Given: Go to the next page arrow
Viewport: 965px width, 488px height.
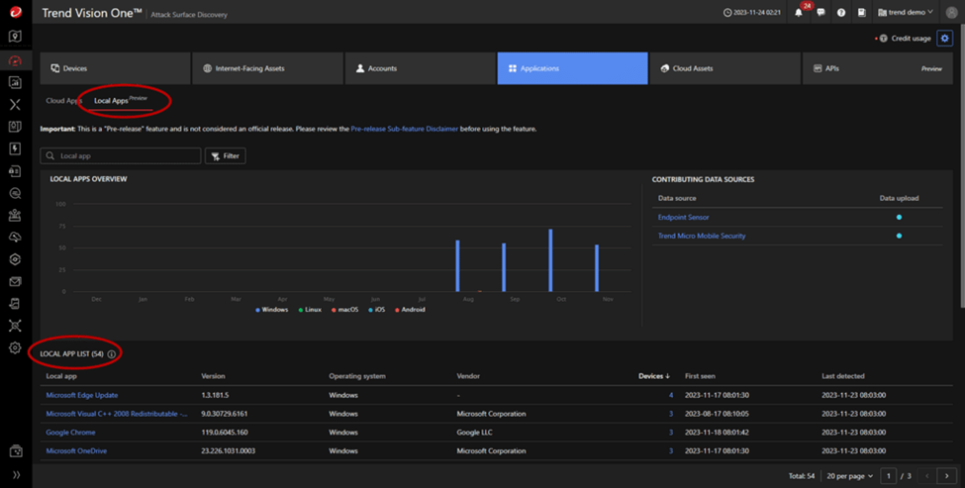Looking at the screenshot, I should [946, 476].
